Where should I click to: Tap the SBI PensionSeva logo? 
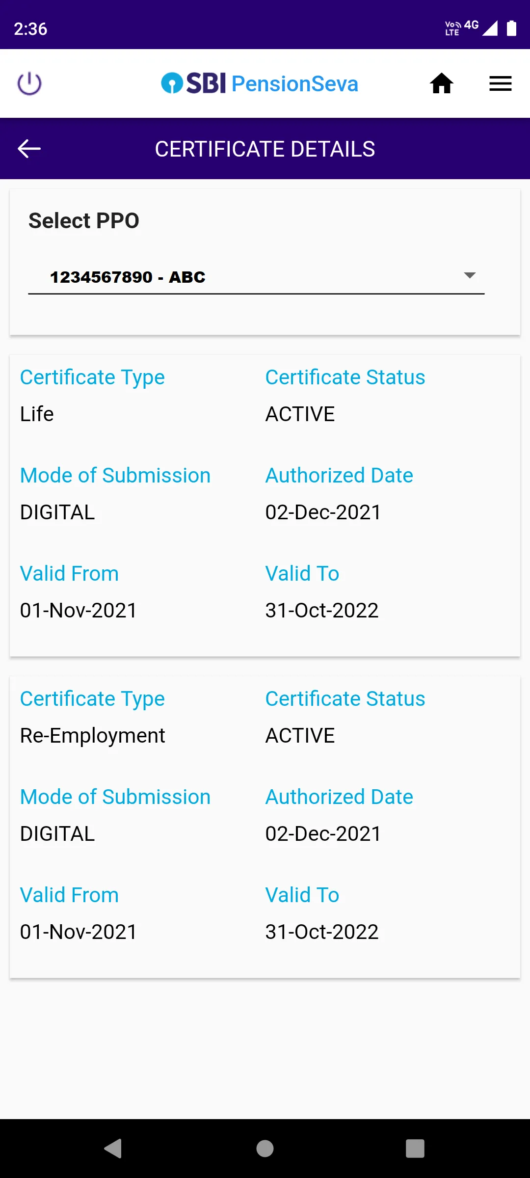[x=260, y=83]
